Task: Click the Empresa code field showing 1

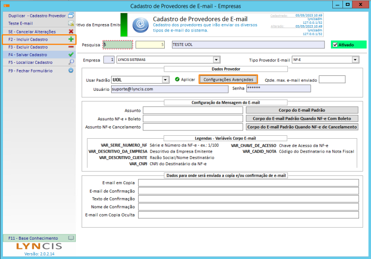Action: [x=109, y=59]
